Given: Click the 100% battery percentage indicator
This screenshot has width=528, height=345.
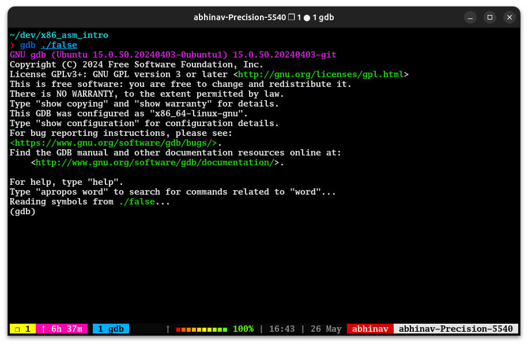Looking at the screenshot, I should [x=243, y=329].
